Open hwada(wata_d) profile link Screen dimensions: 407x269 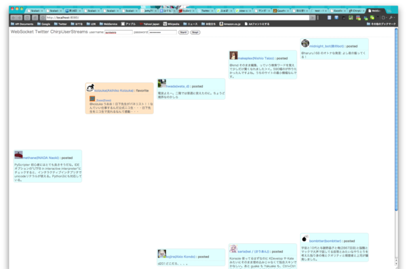pyautogui.click(x=178, y=86)
